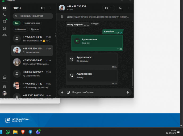Open the Media gallery from the sidebar
This screenshot has width=183, height=136.
coord(5,77)
